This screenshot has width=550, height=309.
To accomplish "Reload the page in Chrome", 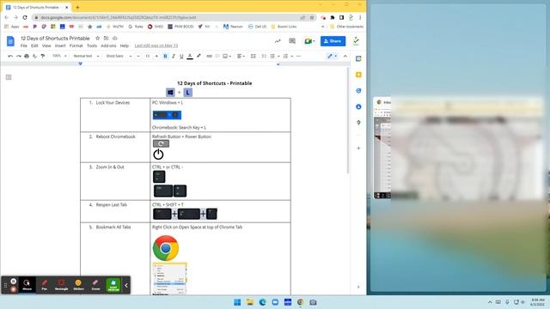I will pos(25,17).
